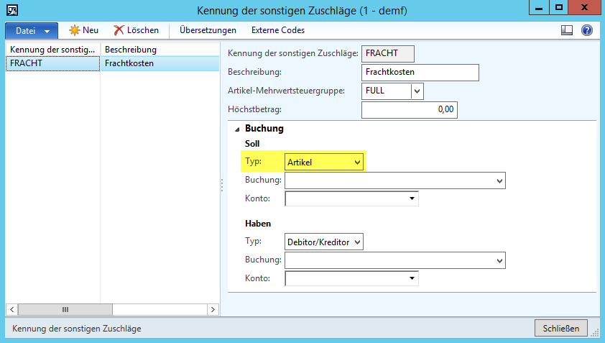The image size is (605, 343).
Task: Open the Datei menu
Action: tap(32, 31)
